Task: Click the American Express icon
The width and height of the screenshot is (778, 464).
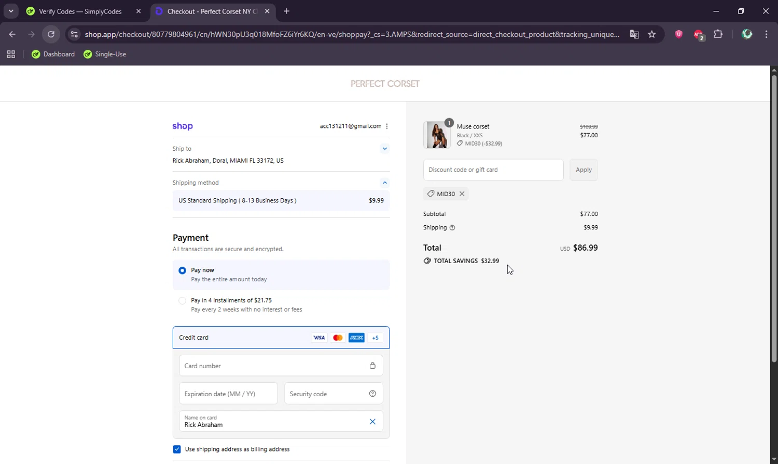Action: point(356,338)
